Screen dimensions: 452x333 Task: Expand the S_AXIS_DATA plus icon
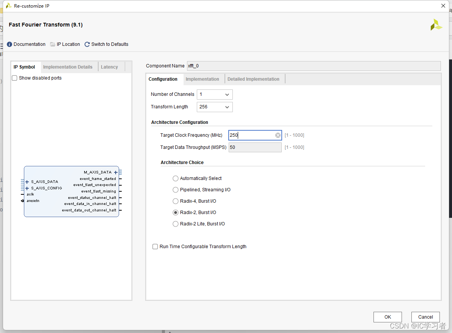click(27, 182)
